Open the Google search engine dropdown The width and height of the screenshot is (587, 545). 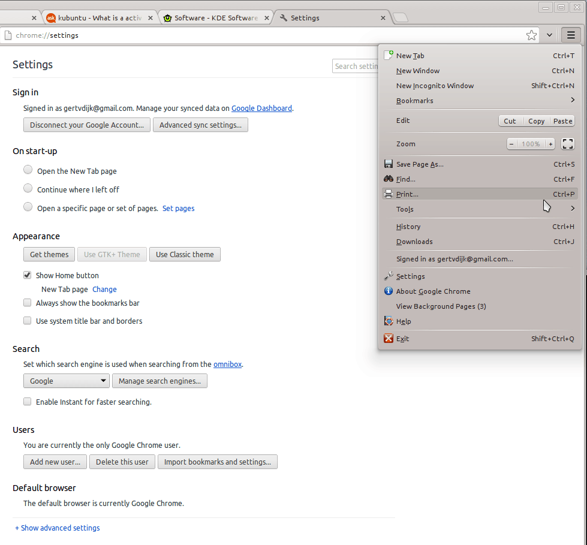pos(67,381)
